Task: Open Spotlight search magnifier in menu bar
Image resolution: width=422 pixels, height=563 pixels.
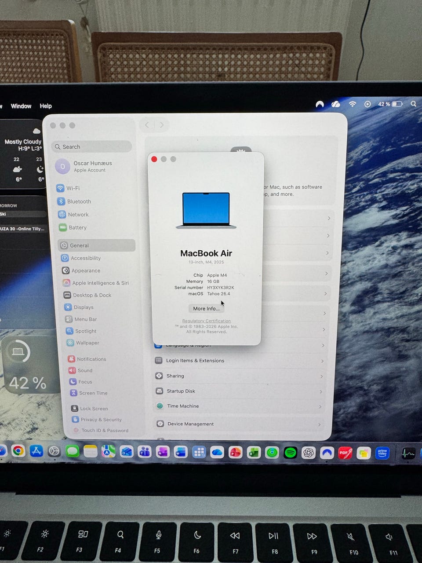Action: click(x=413, y=104)
